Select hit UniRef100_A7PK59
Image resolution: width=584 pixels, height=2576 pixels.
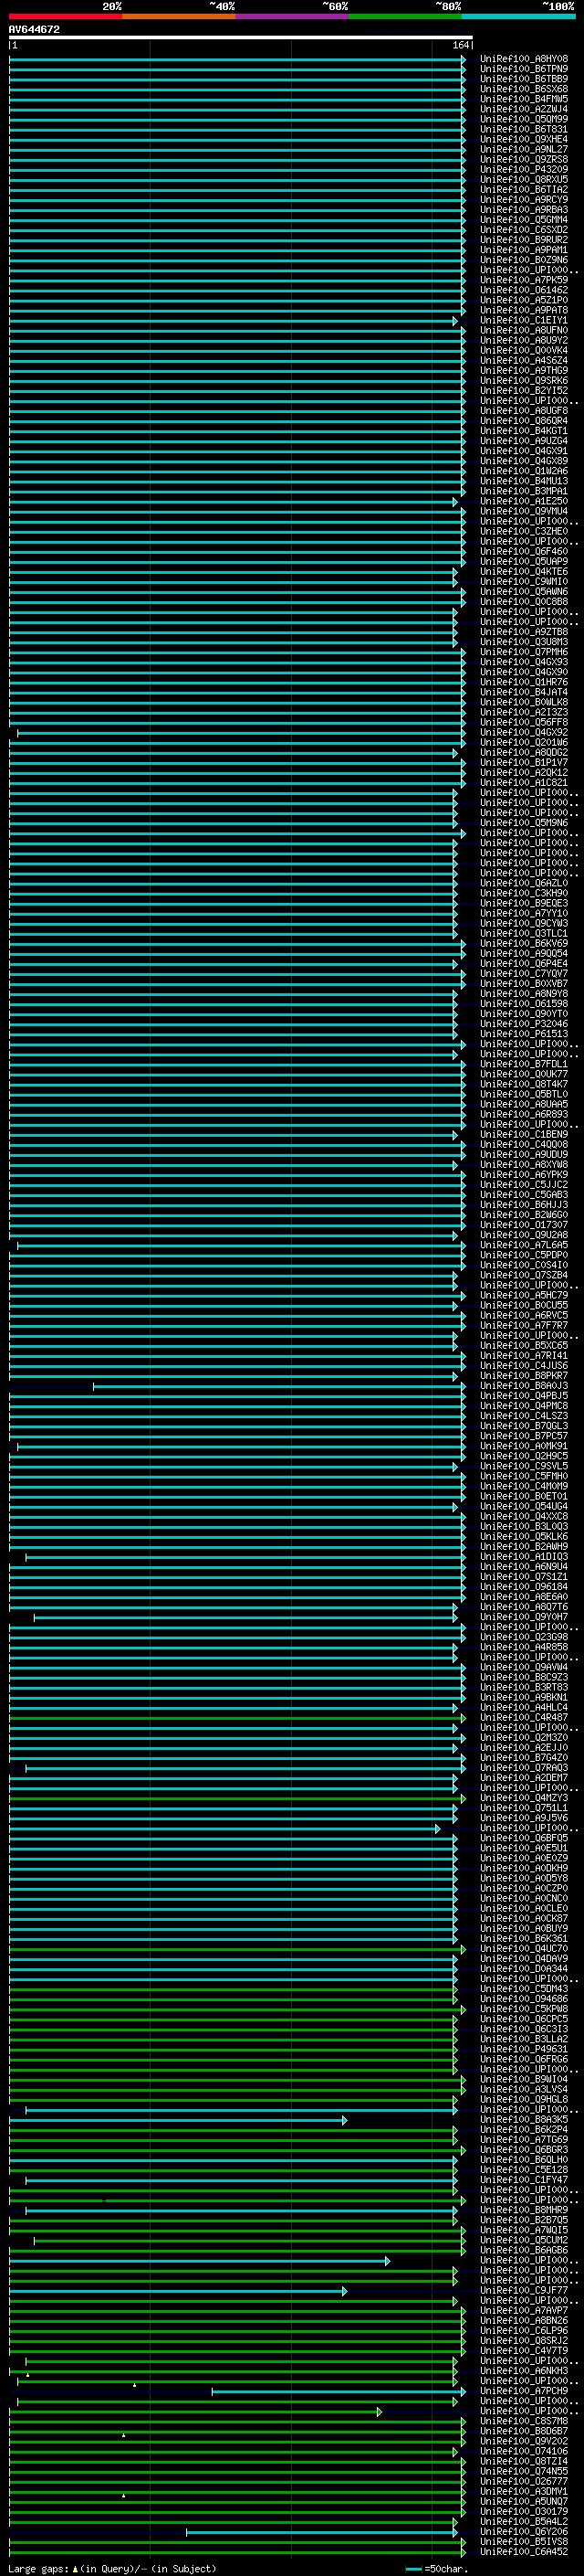click(523, 280)
